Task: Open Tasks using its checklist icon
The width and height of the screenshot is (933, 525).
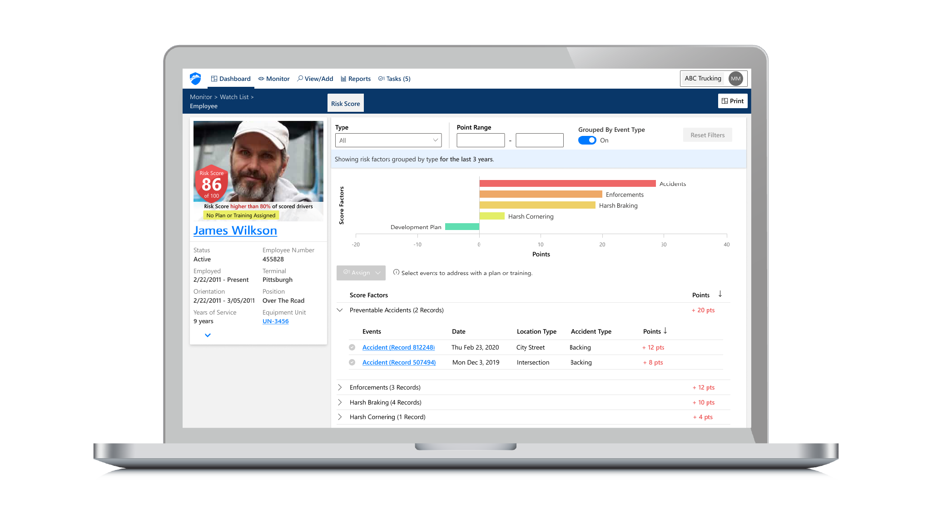Action: (x=382, y=78)
